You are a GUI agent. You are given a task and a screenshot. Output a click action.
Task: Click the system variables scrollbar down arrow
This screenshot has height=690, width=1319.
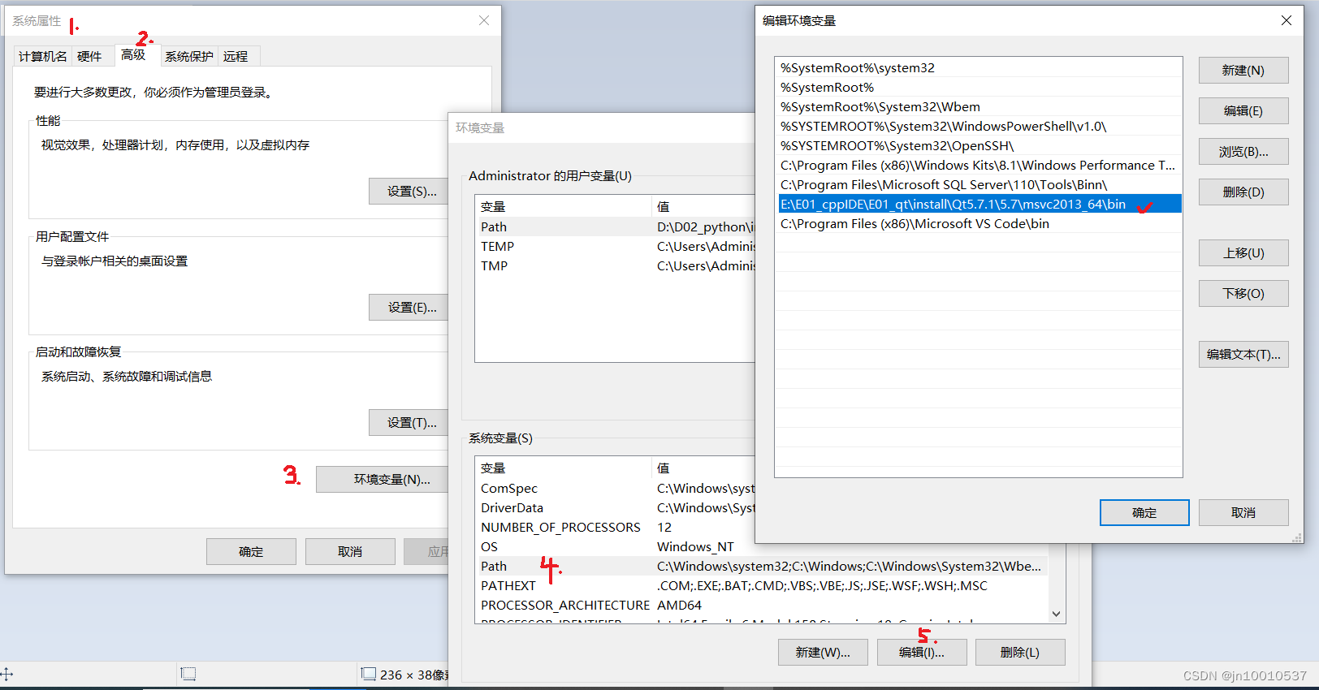click(x=1057, y=615)
